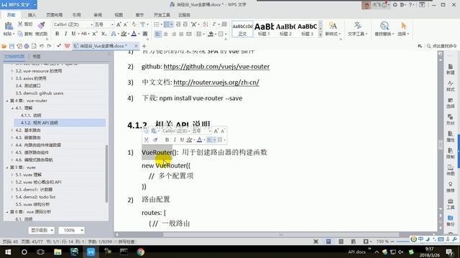Image resolution: width=460 pixels, height=258 pixels.
Task: Collapse the '第 5 章: vuex' chapter
Action: click(x=7, y=168)
